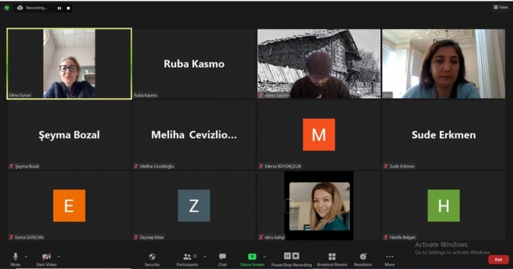Screen dimensions: 513x269
Task: Select Esra's video tile
Action: tap(444, 64)
